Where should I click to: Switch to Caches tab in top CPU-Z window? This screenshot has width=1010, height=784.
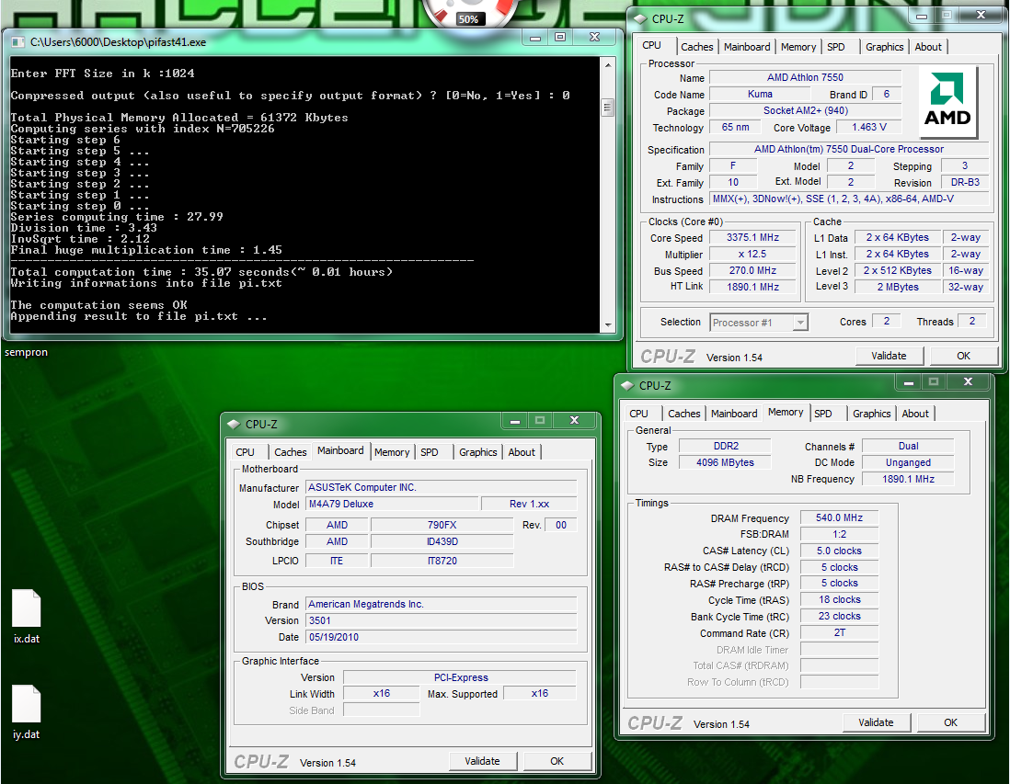pyautogui.click(x=697, y=47)
